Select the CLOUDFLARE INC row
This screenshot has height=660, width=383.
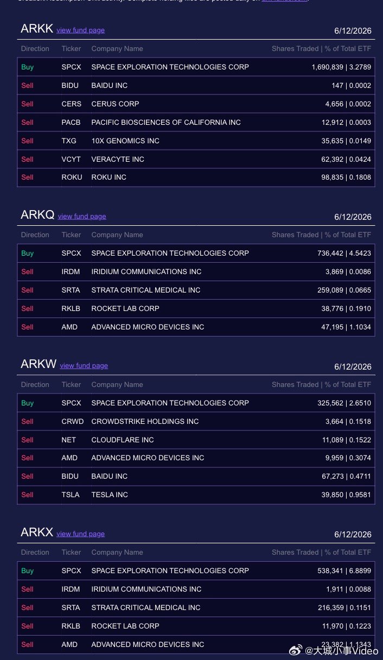[x=196, y=440]
